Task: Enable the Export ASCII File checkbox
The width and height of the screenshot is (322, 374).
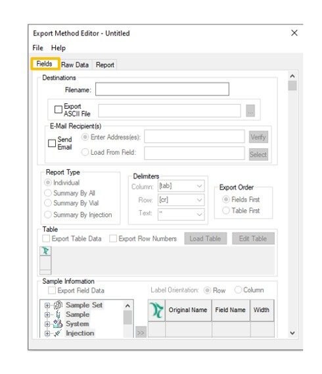Action: pyautogui.click(x=58, y=109)
